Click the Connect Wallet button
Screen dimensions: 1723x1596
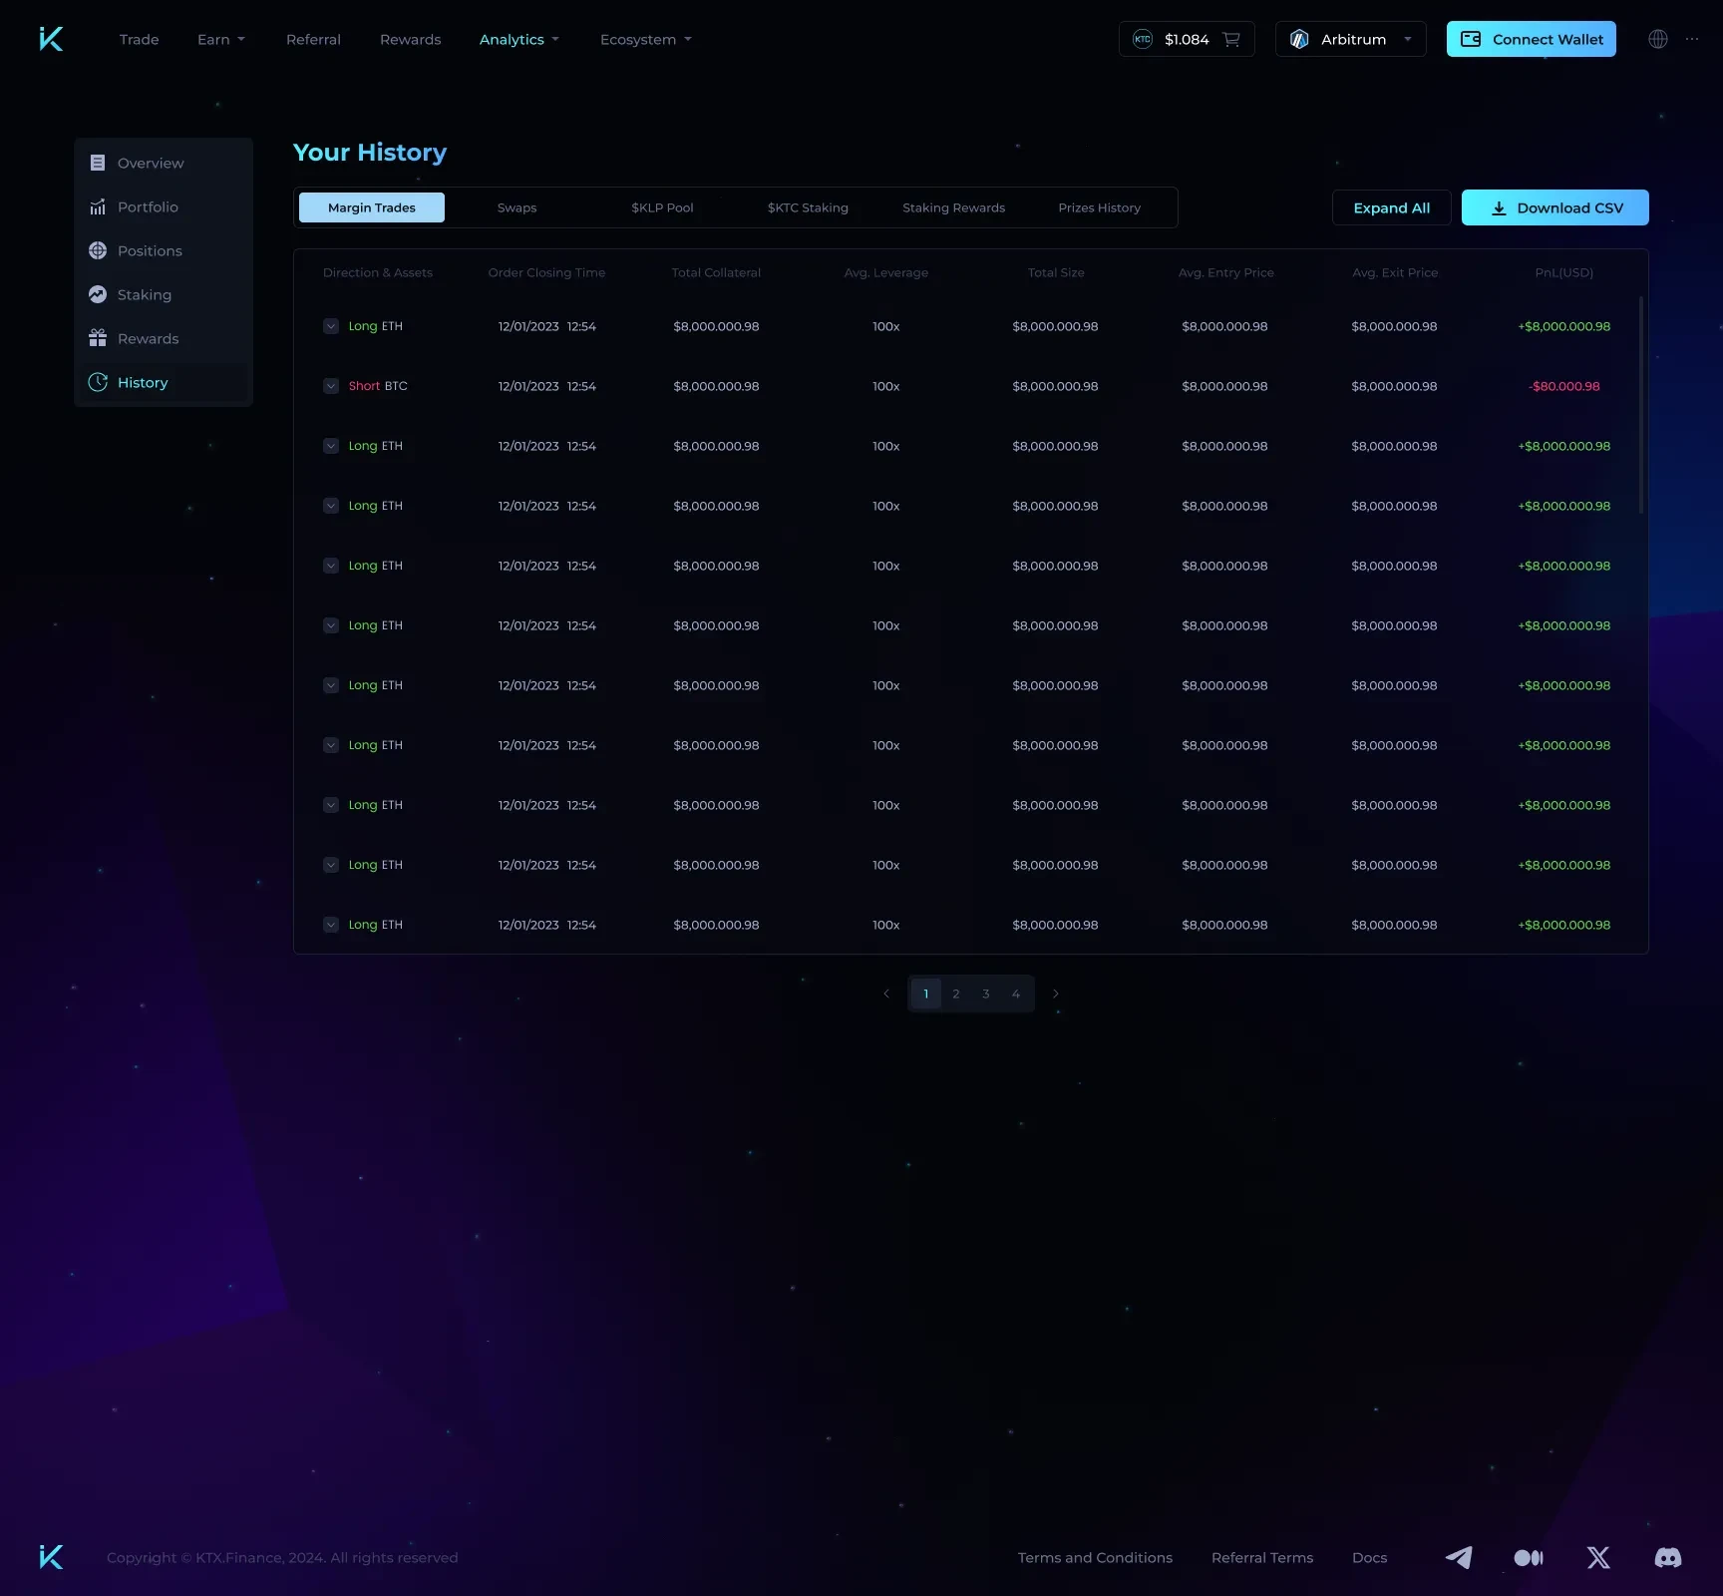tap(1531, 39)
